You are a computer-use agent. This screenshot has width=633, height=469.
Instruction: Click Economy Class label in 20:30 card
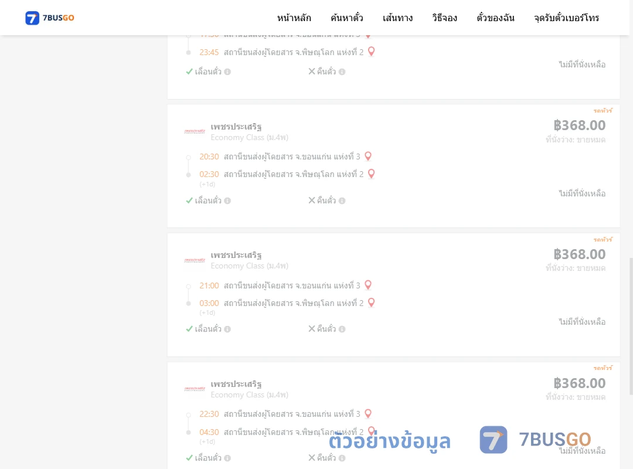[x=250, y=137]
